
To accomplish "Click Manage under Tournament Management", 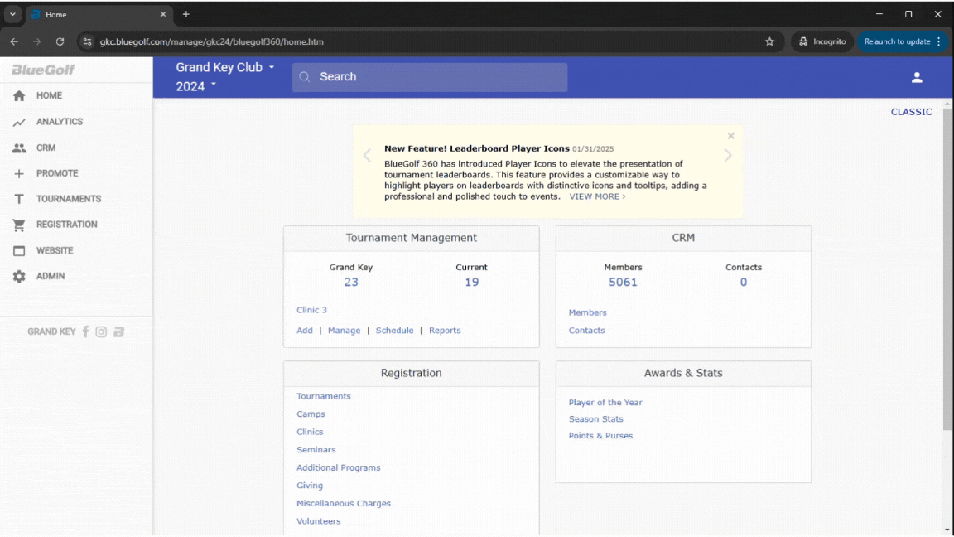I will (344, 331).
